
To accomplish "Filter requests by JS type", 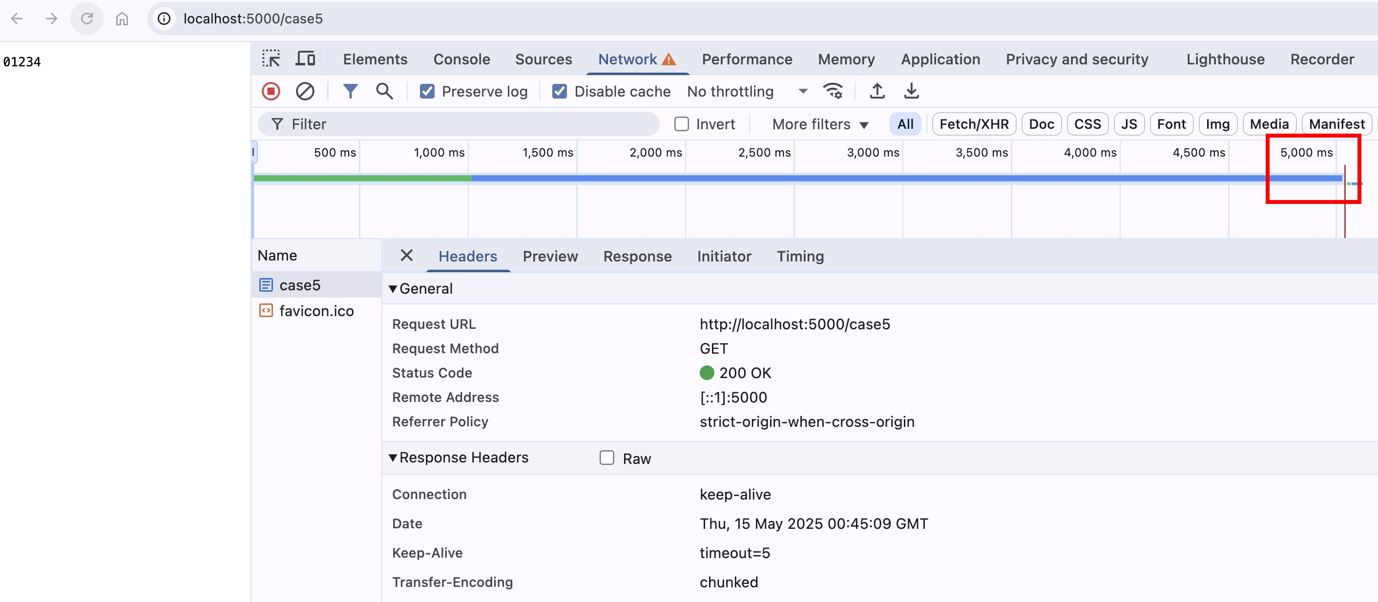I will point(1128,124).
